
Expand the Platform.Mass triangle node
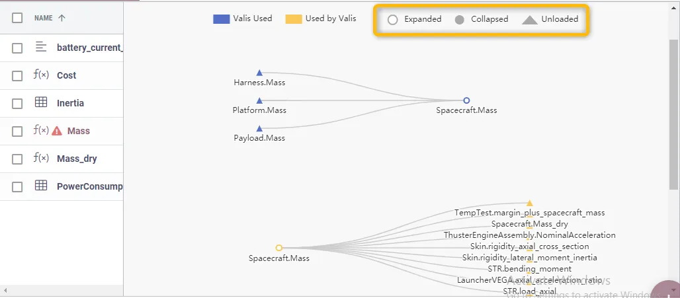click(259, 100)
